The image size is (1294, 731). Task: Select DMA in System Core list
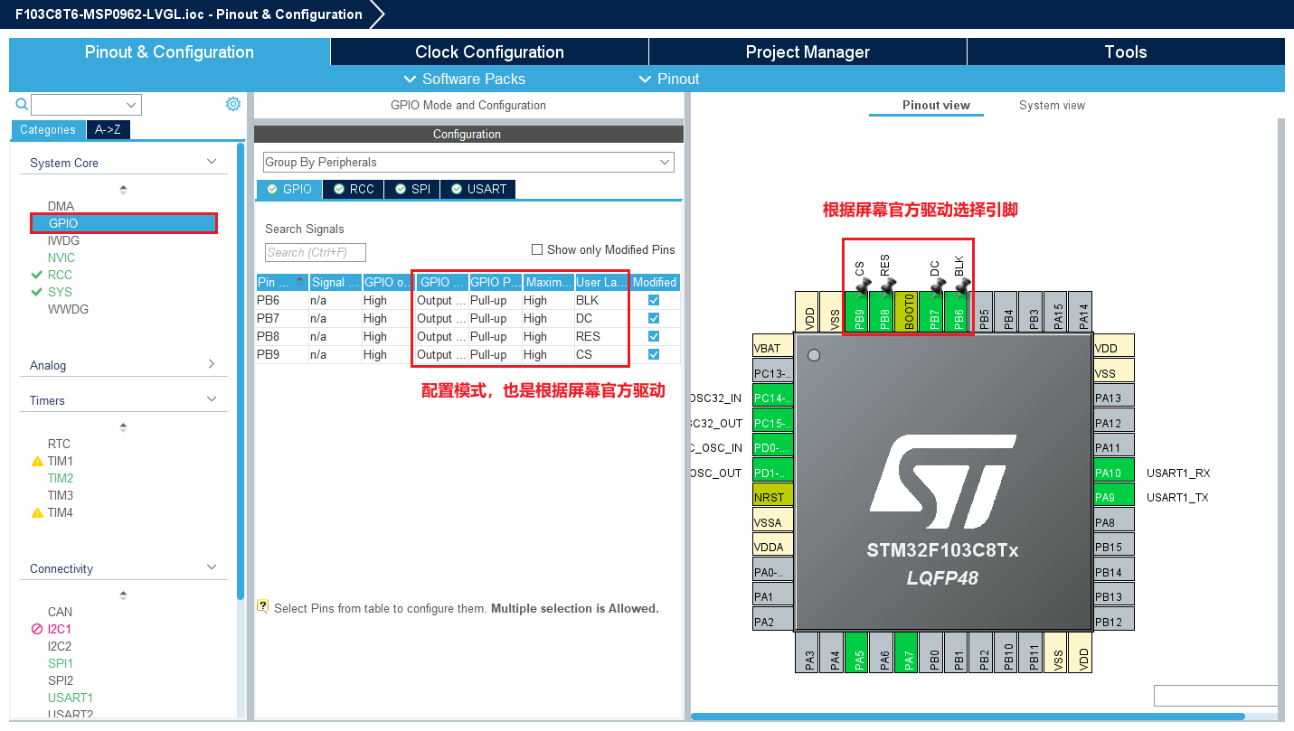pos(61,206)
